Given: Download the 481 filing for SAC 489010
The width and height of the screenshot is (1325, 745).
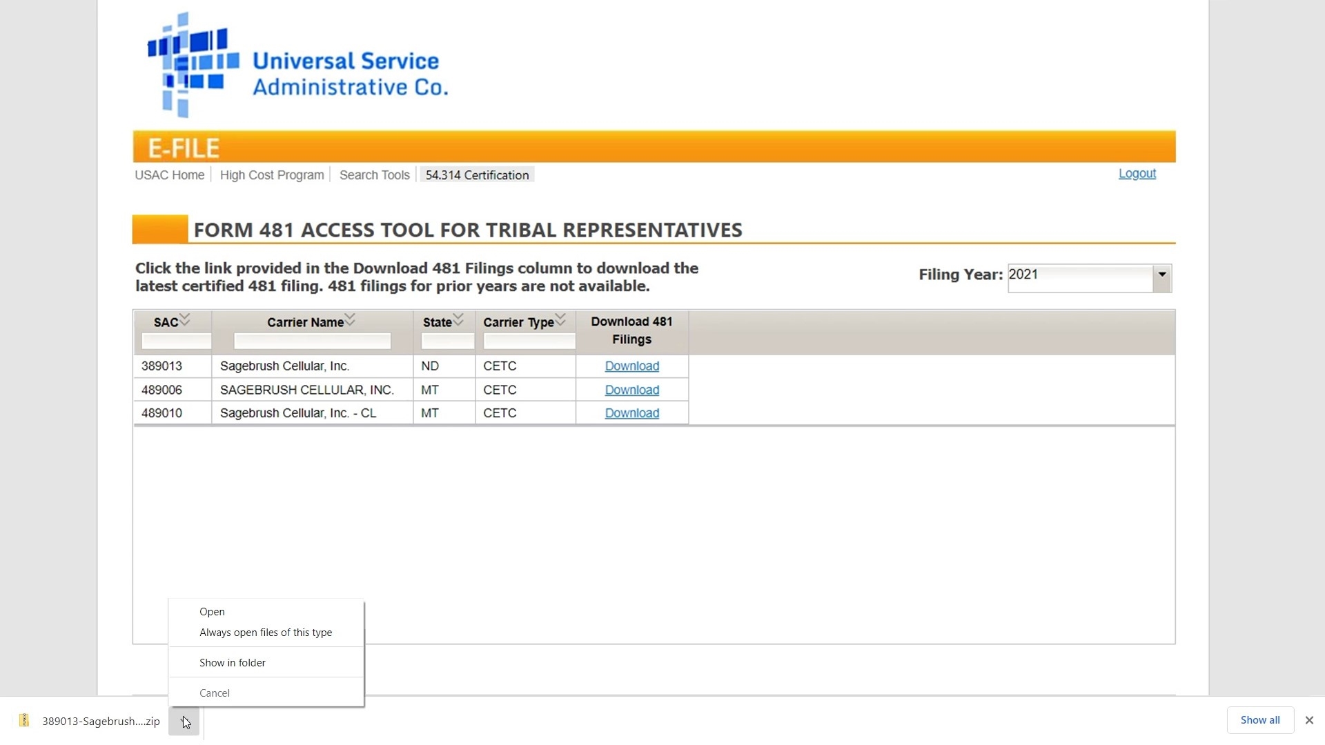Looking at the screenshot, I should (632, 413).
